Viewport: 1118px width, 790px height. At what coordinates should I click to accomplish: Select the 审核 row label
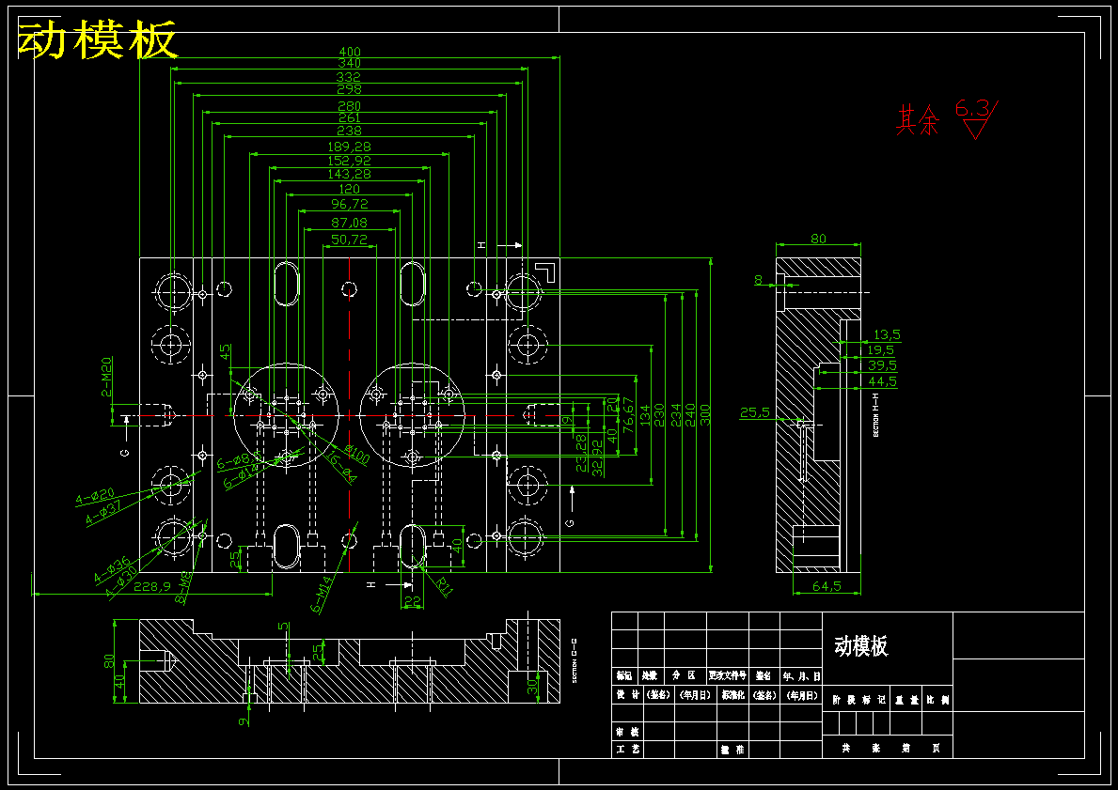(625, 732)
